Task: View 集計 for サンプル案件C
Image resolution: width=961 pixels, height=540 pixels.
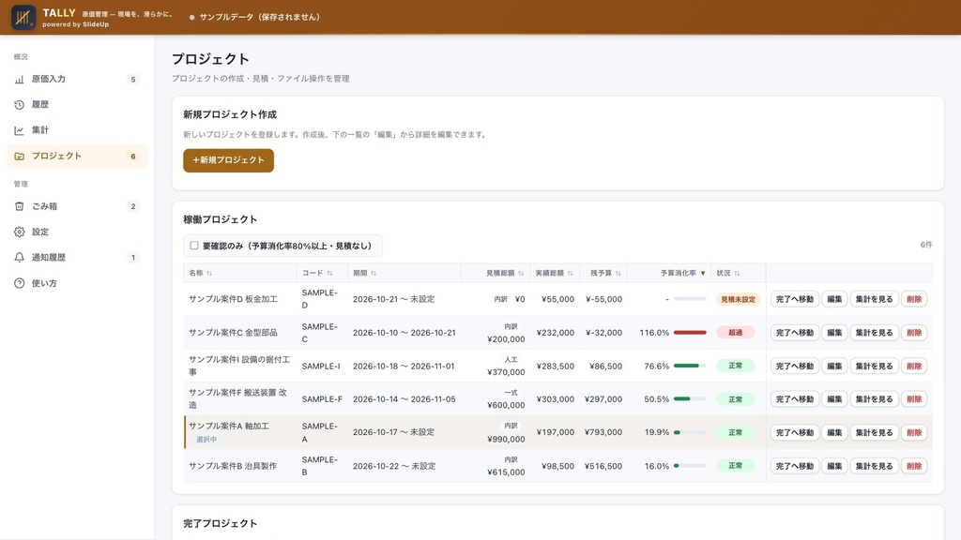Action: [x=874, y=333]
